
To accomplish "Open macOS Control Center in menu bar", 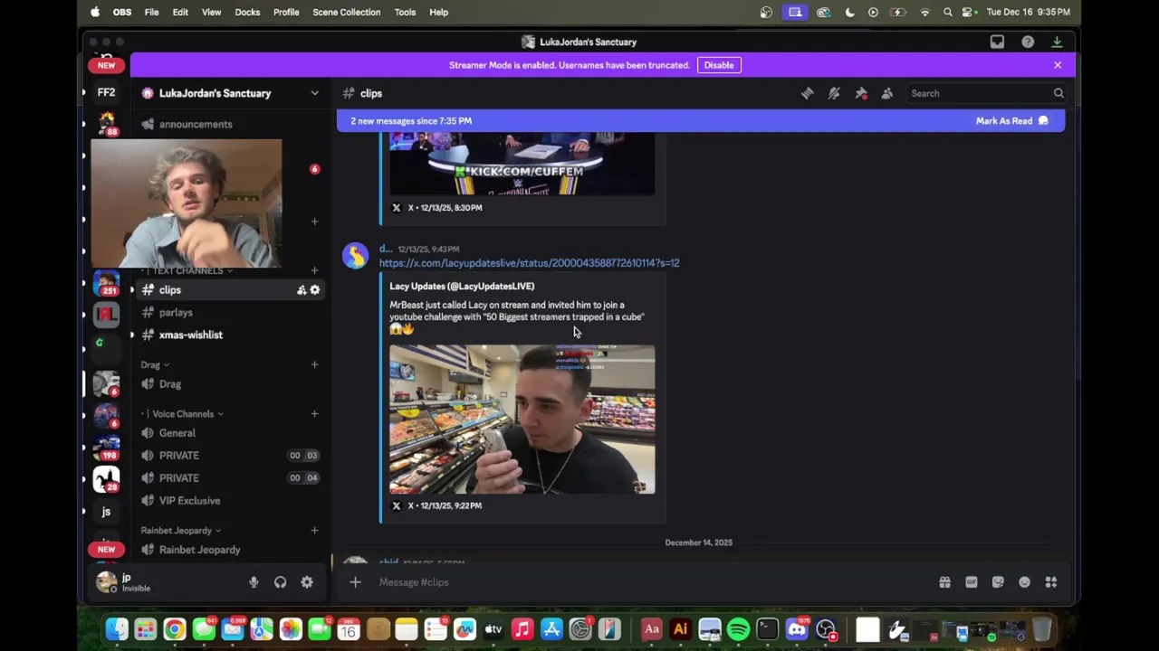I will (968, 12).
